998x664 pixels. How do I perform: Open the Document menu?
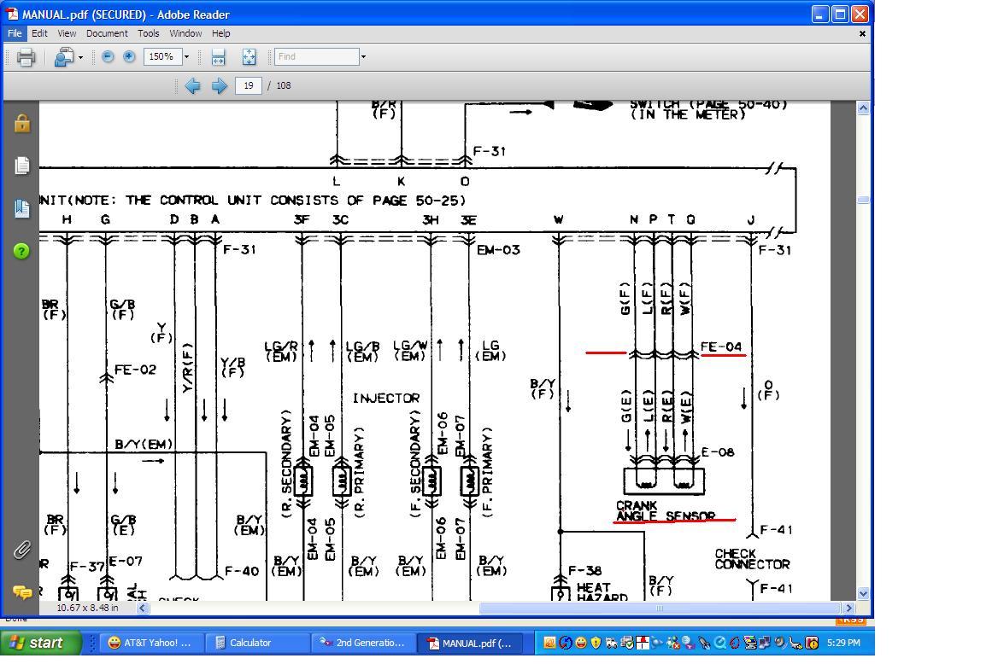(107, 33)
